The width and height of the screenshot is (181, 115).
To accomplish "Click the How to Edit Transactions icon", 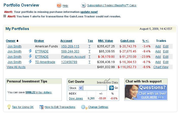I will coord(42,107).
